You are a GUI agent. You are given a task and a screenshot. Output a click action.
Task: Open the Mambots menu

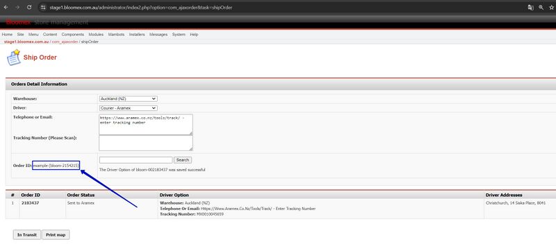click(x=116, y=34)
